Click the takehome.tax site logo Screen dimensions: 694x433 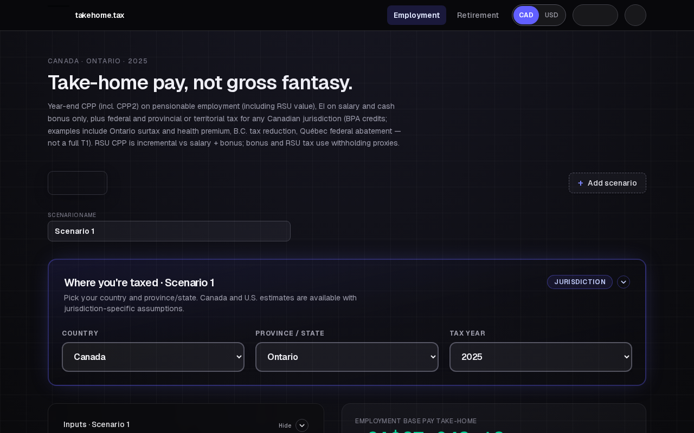point(100,15)
